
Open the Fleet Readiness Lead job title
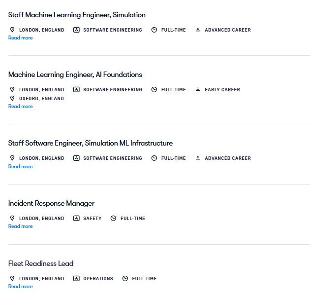[x=41, y=263]
